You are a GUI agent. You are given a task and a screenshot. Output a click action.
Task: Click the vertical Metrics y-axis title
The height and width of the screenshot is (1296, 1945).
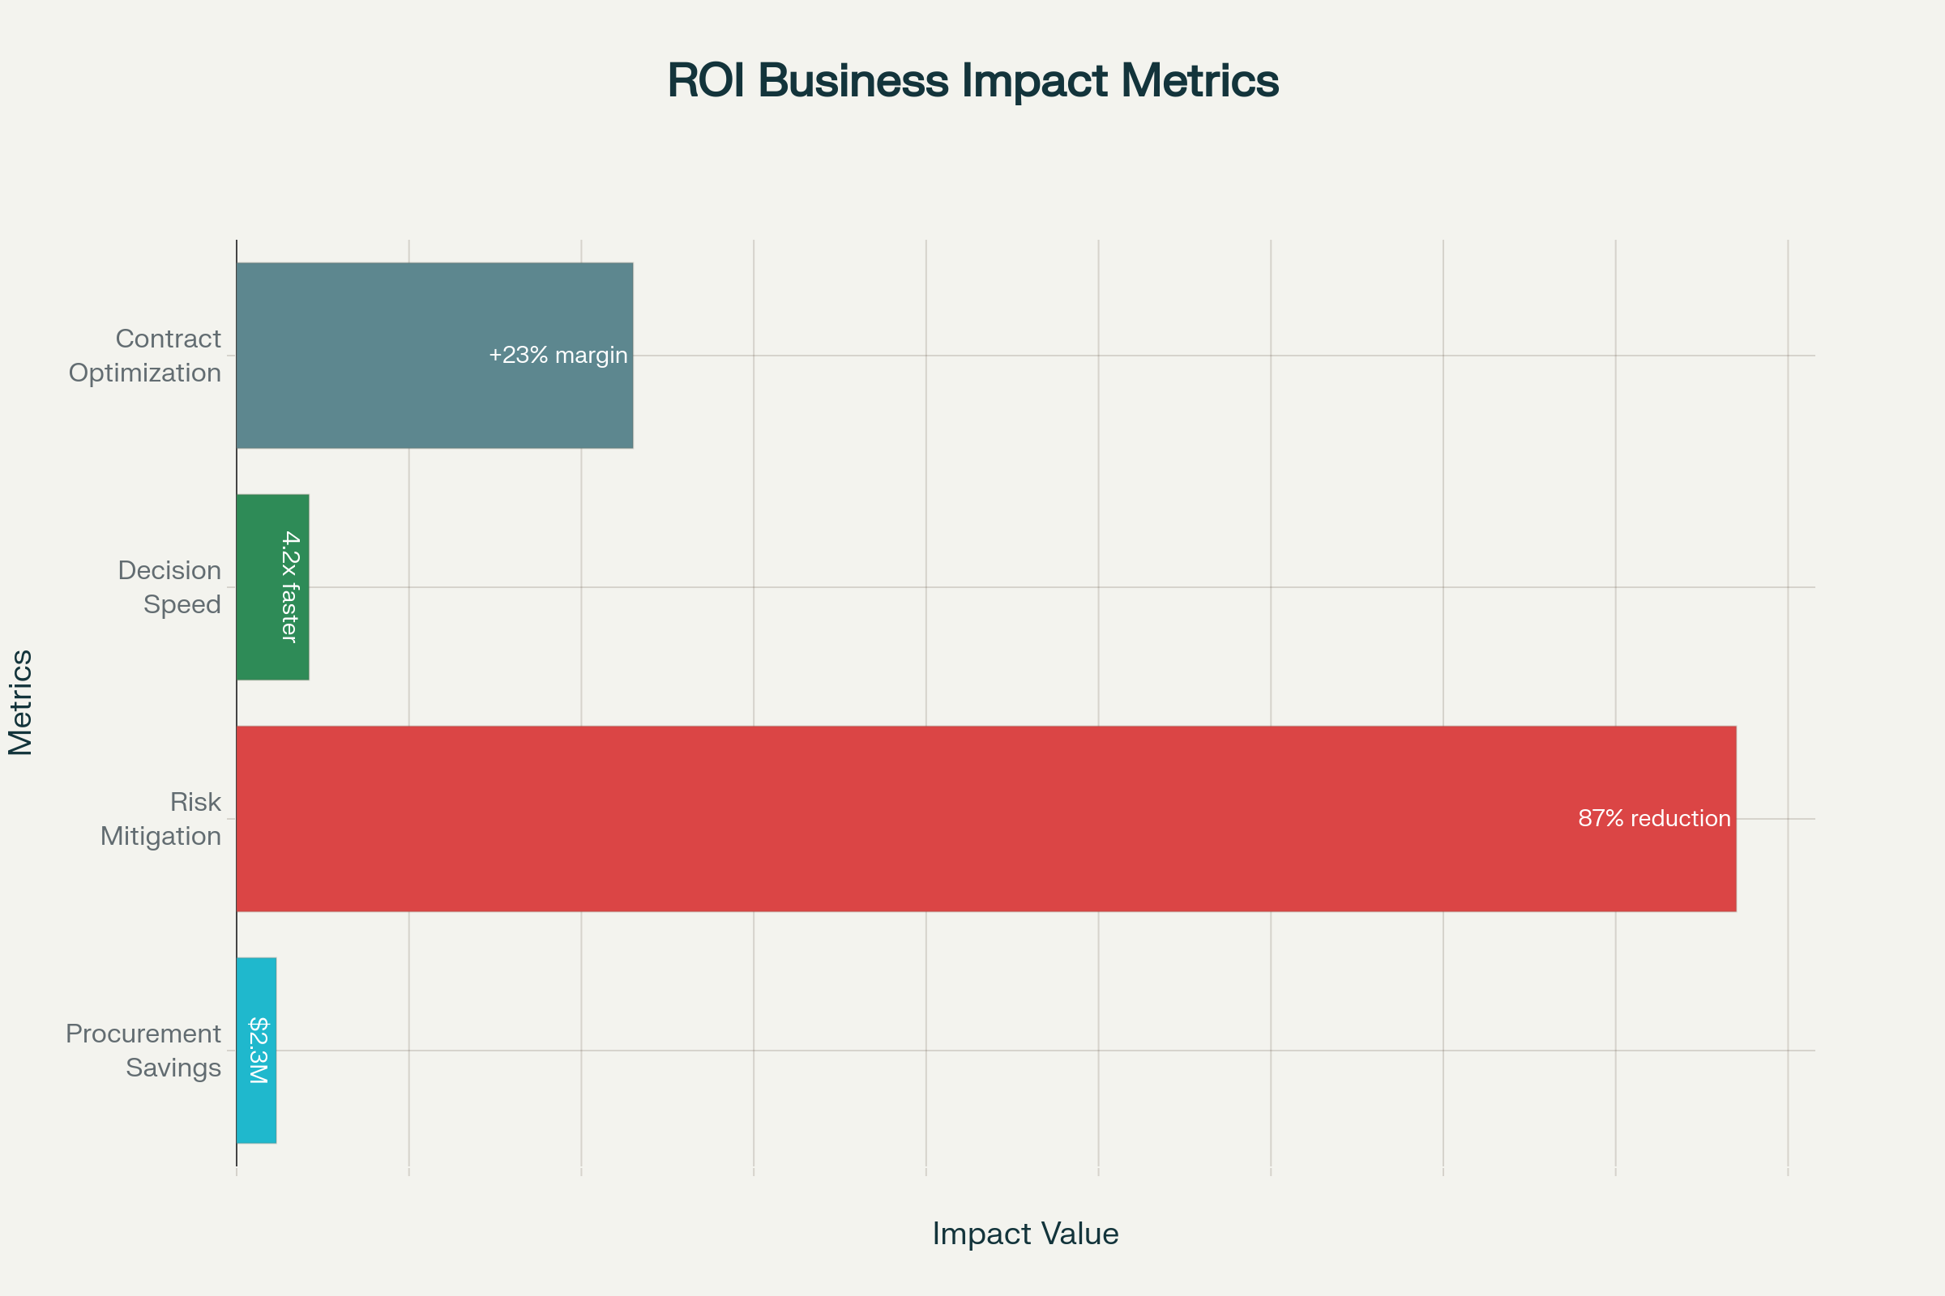[21, 702]
